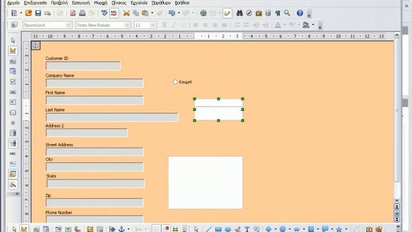Click the Background Color paint bucket icon
This screenshot has width=412, height=232.
tap(306, 25)
